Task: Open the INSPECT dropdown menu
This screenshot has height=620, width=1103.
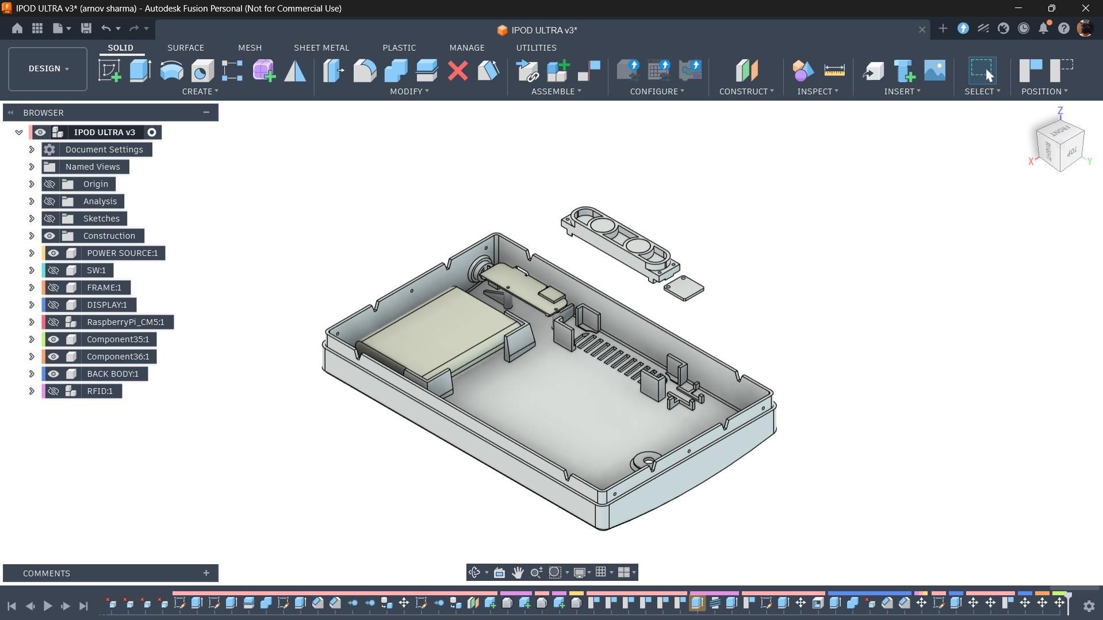Action: [817, 91]
